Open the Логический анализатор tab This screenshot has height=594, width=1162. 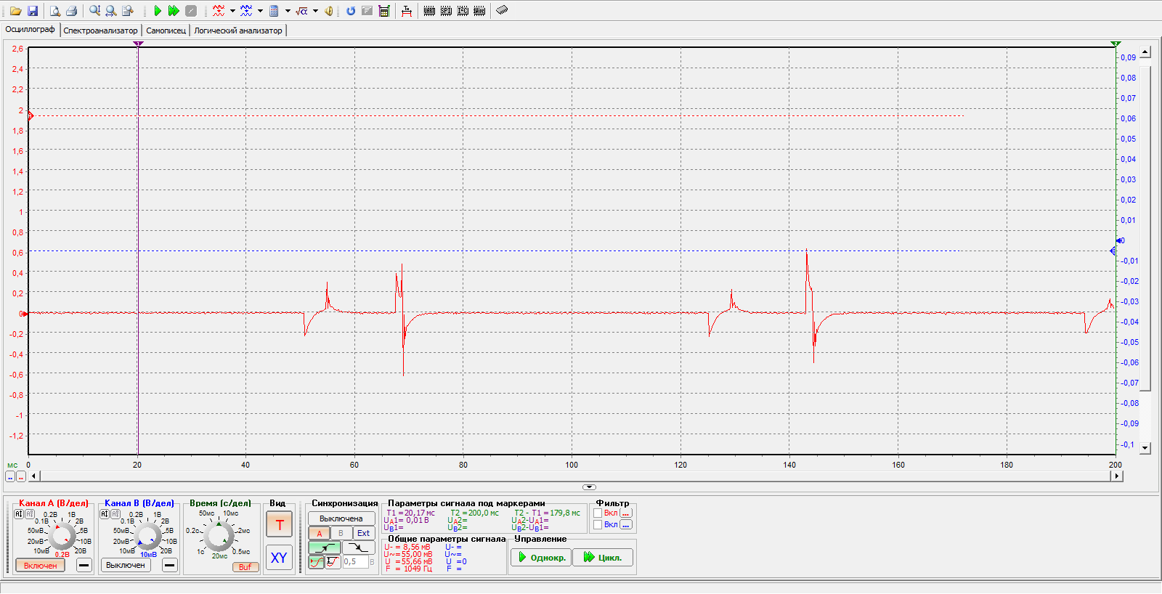coord(237,30)
